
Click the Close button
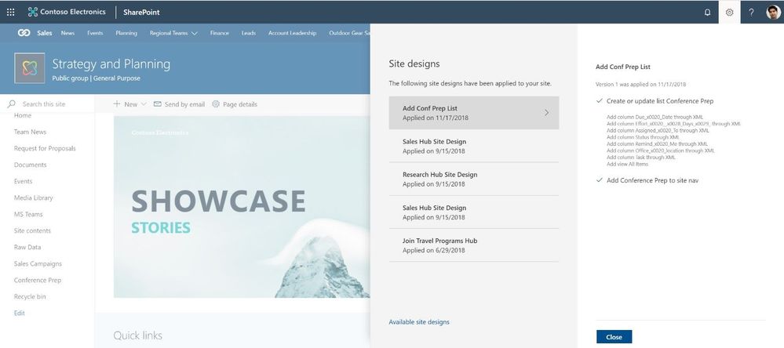tap(614, 336)
